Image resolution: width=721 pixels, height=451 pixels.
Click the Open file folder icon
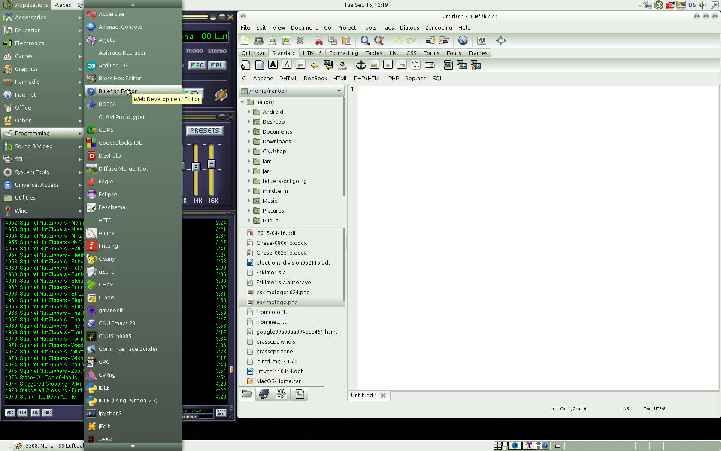click(x=259, y=40)
